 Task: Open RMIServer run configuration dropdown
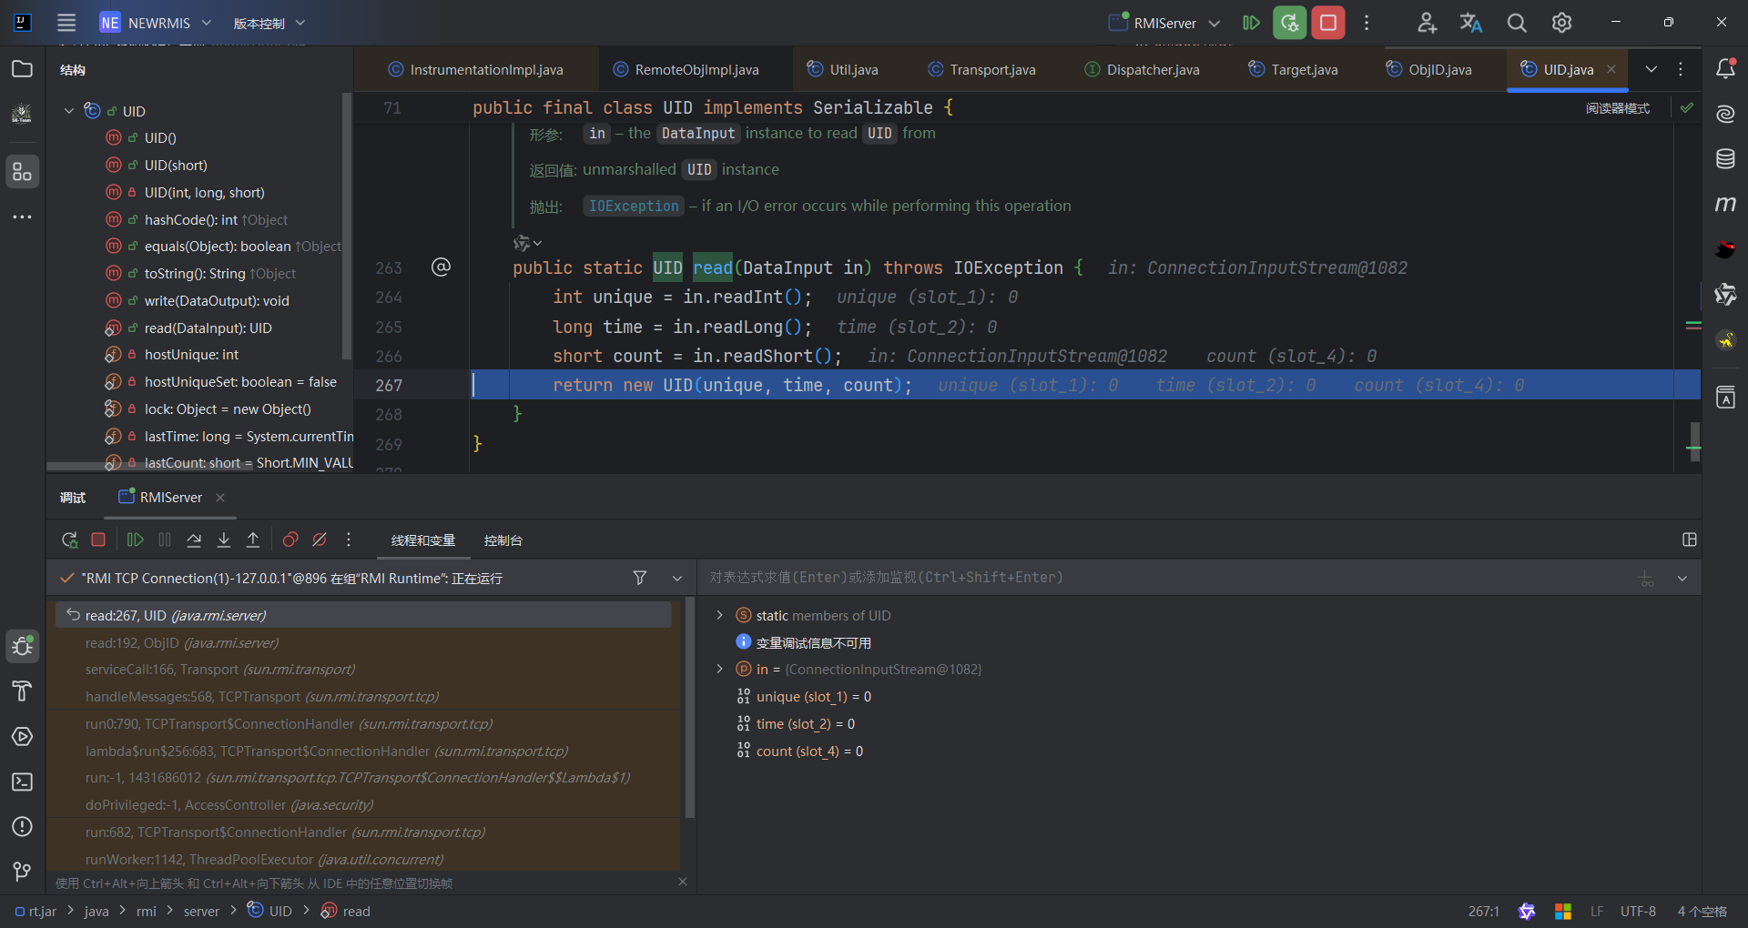[x=1164, y=23]
